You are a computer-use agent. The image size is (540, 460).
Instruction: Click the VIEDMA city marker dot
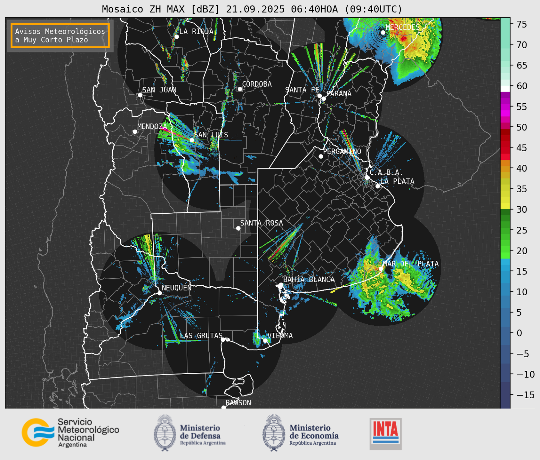(x=265, y=340)
